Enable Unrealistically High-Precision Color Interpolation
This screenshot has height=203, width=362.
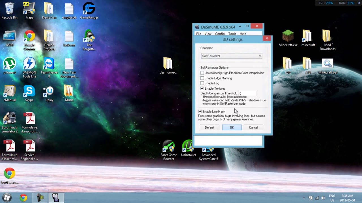pyautogui.click(x=202, y=73)
